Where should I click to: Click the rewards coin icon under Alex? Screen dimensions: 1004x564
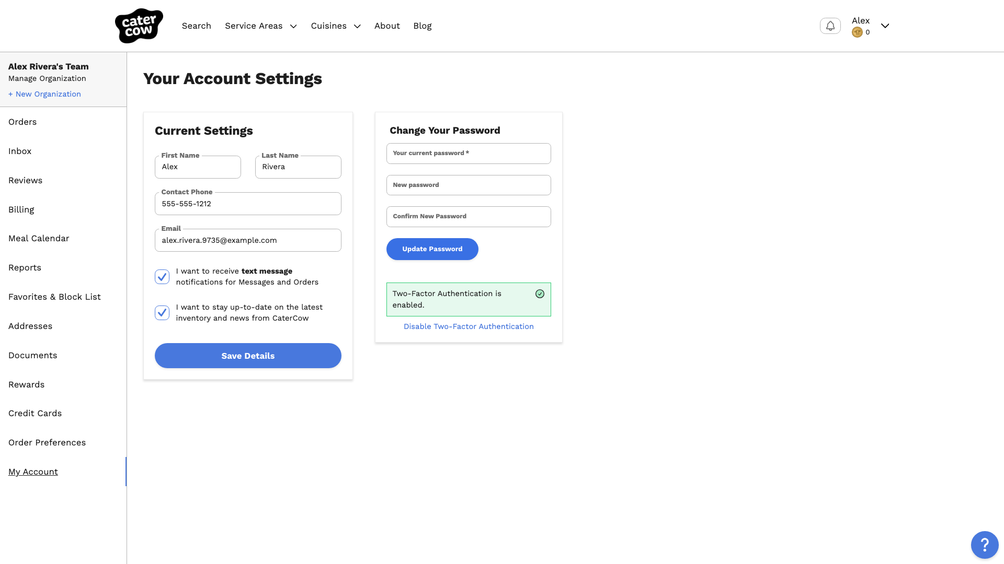click(x=857, y=32)
